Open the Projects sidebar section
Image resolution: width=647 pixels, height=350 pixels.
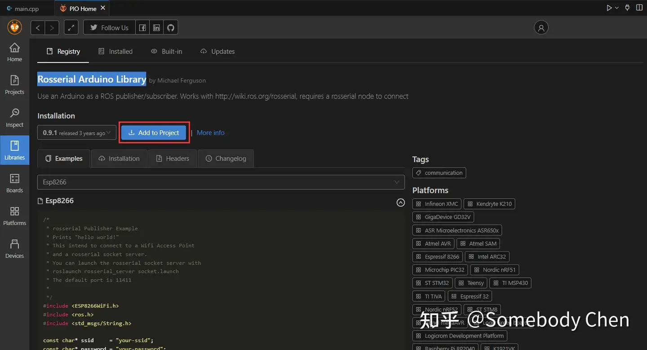14,85
